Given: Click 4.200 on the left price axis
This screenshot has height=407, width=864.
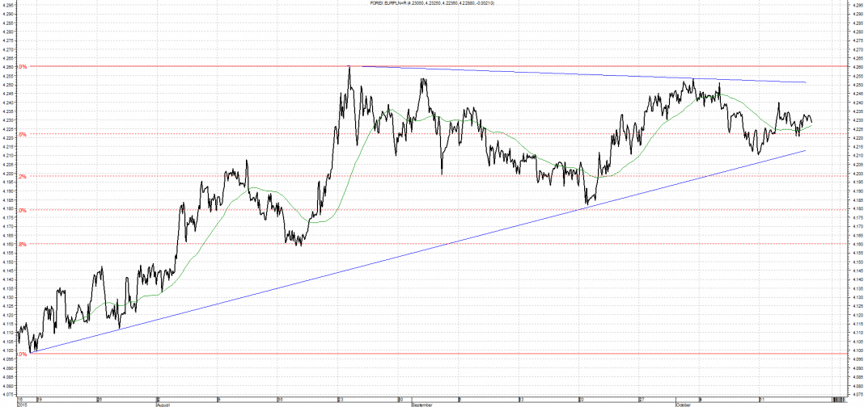Looking at the screenshot, I should 6,174.
